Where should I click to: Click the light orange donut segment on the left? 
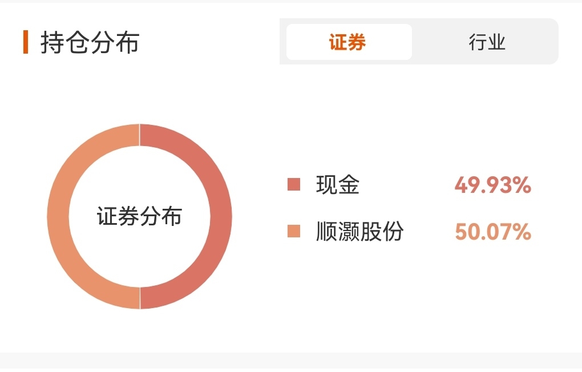(58, 216)
